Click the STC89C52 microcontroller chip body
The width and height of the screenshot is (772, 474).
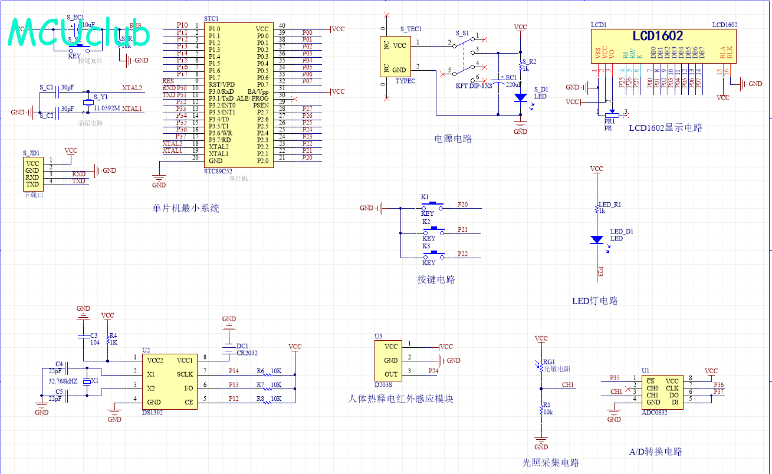click(238, 94)
